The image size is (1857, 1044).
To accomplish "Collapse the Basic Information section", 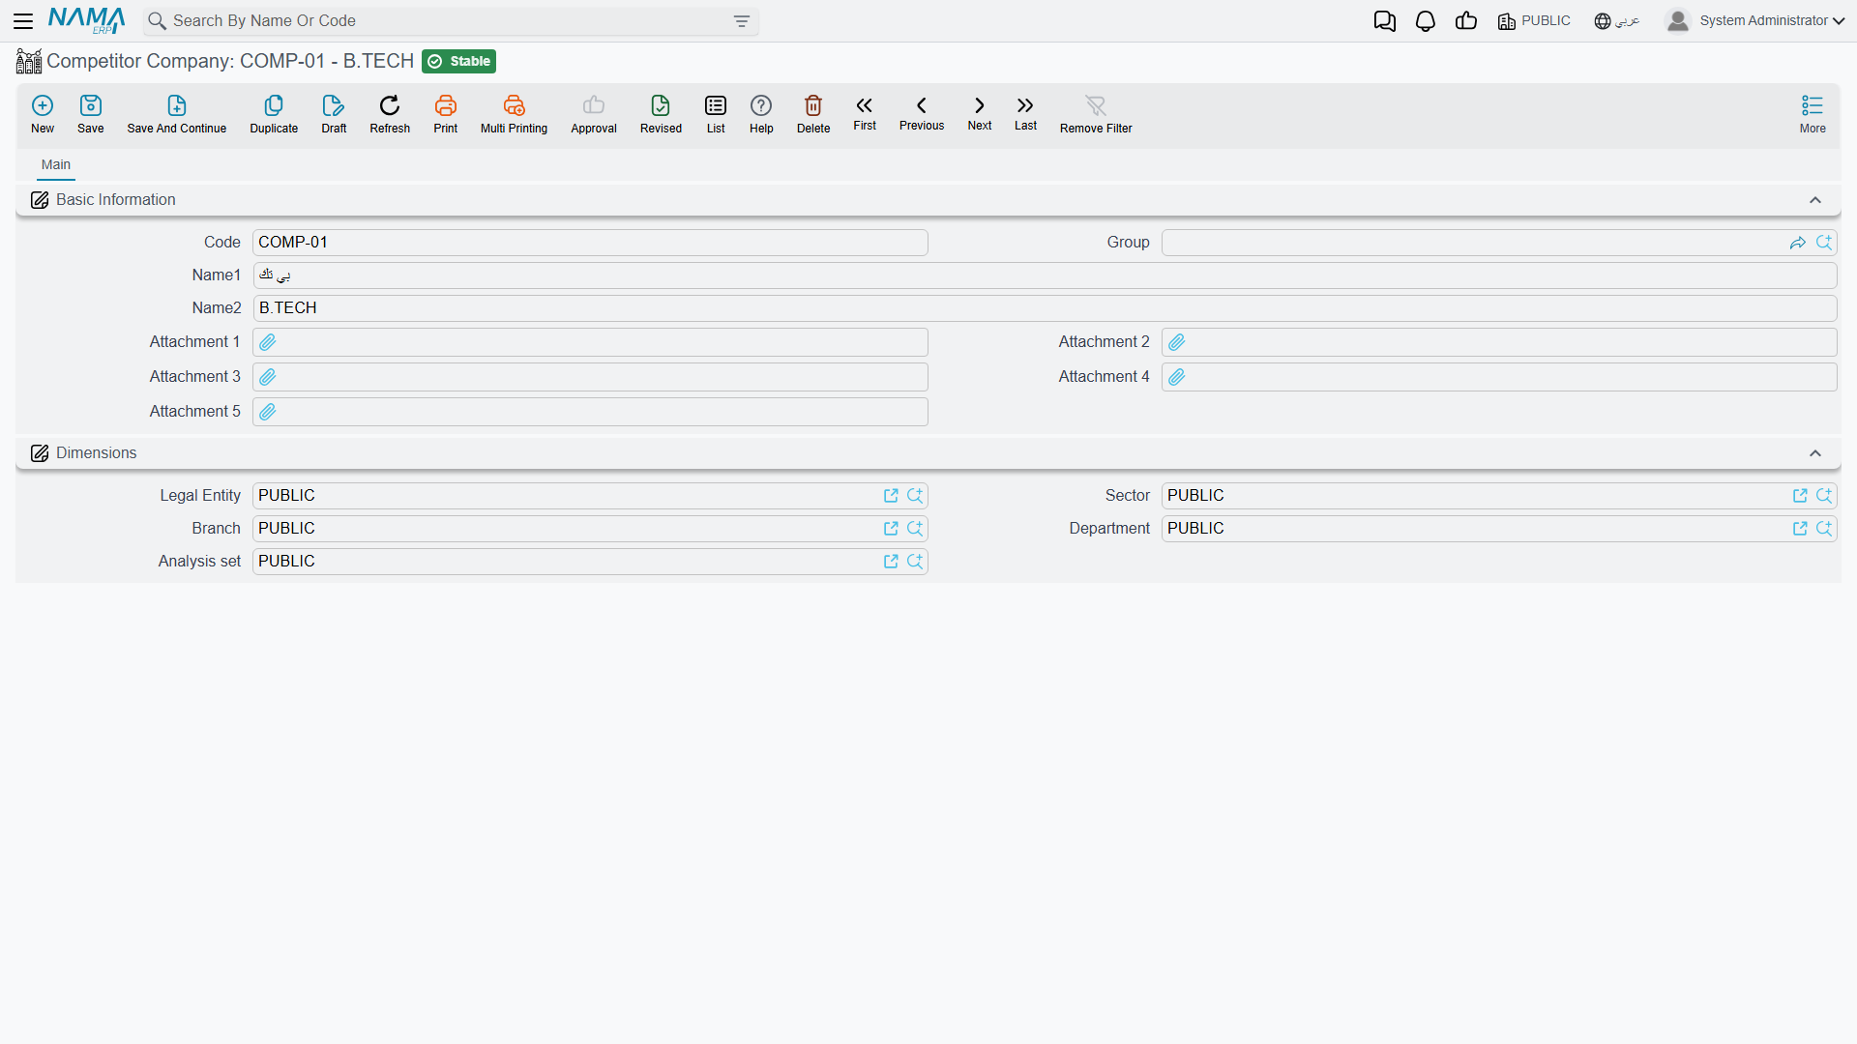I will click(1815, 200).
